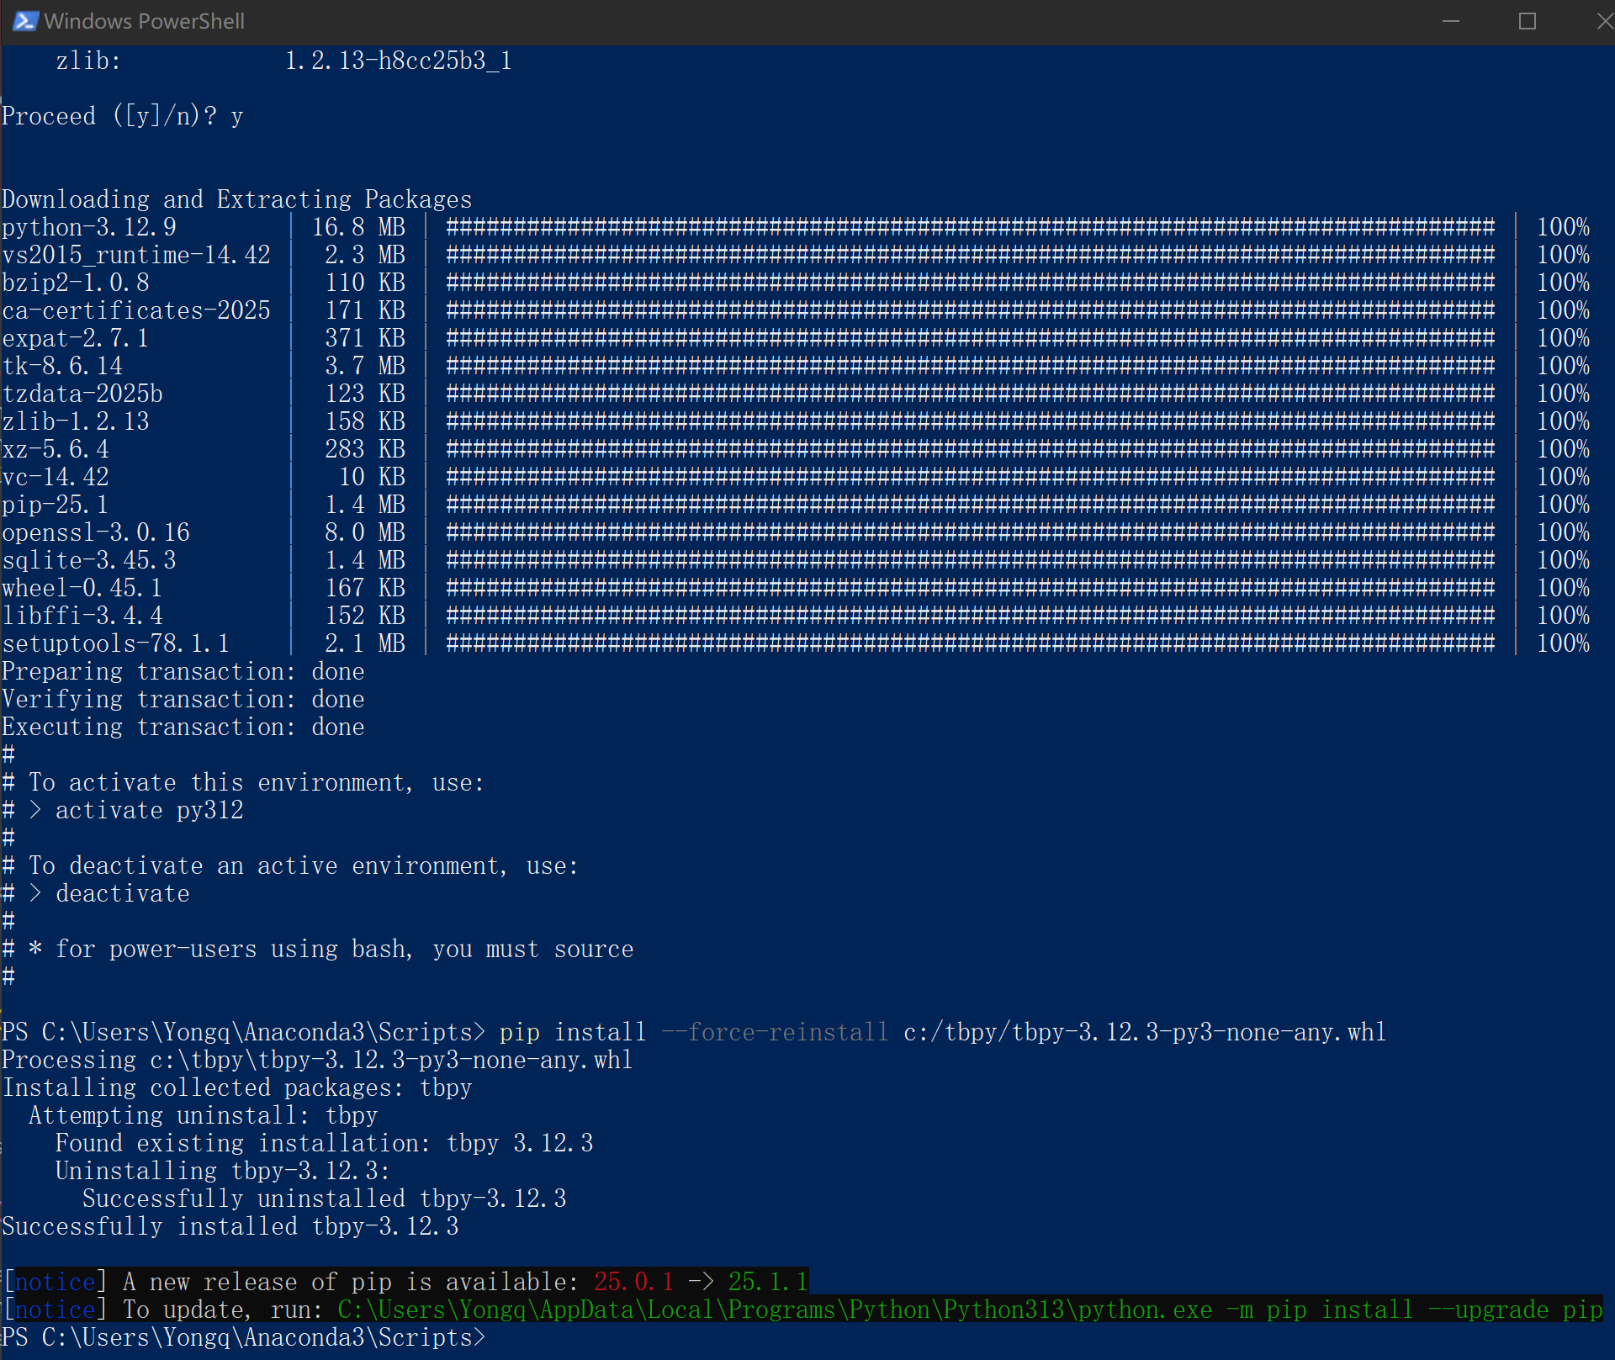Click the 'Windows PowerShell' title text
Viewport: 1615px width, 1360px height.
coord(144,21)
